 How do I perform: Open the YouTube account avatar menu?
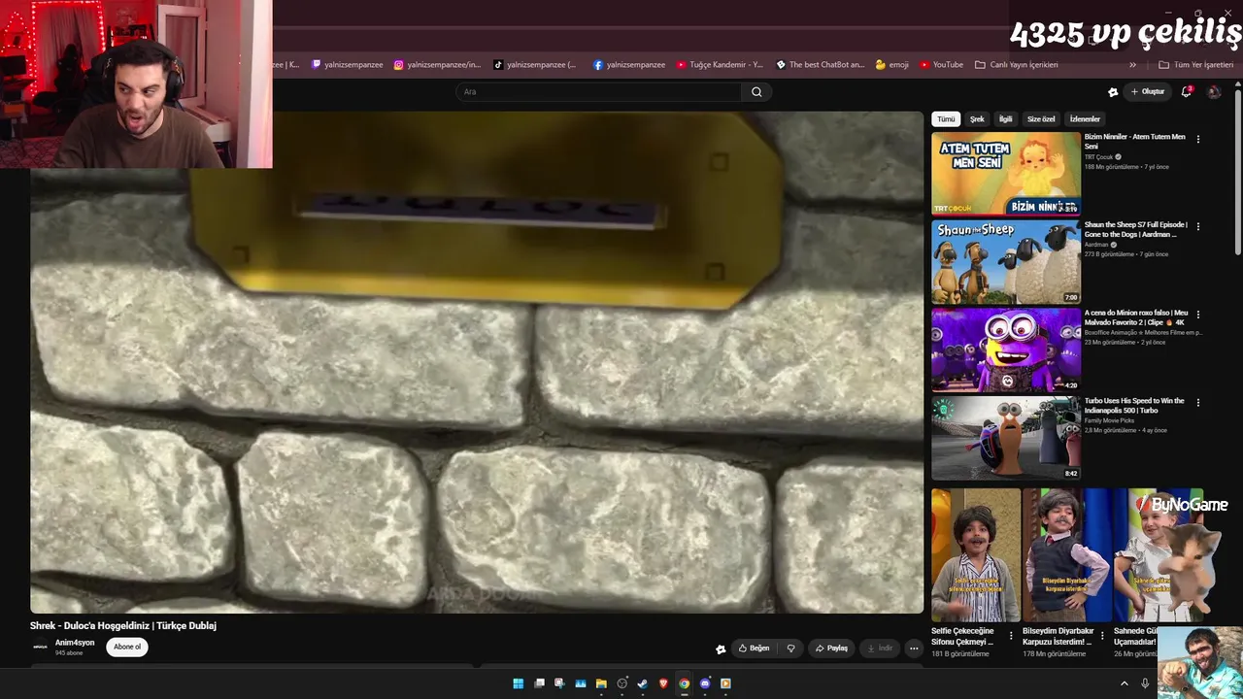click(1214, 92)
